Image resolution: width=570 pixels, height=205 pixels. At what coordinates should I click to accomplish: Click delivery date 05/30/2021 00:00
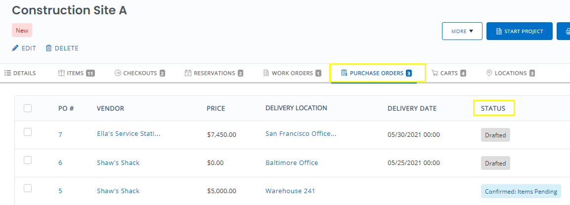414,135
